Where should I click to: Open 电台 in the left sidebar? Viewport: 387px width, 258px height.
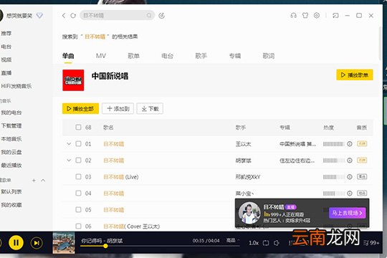6,47
